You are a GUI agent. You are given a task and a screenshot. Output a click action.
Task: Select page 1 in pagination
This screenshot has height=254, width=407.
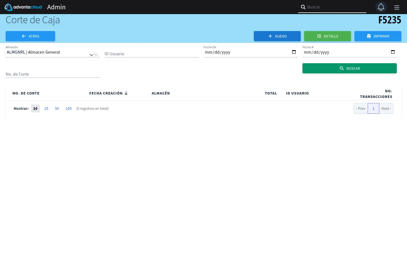373,108
